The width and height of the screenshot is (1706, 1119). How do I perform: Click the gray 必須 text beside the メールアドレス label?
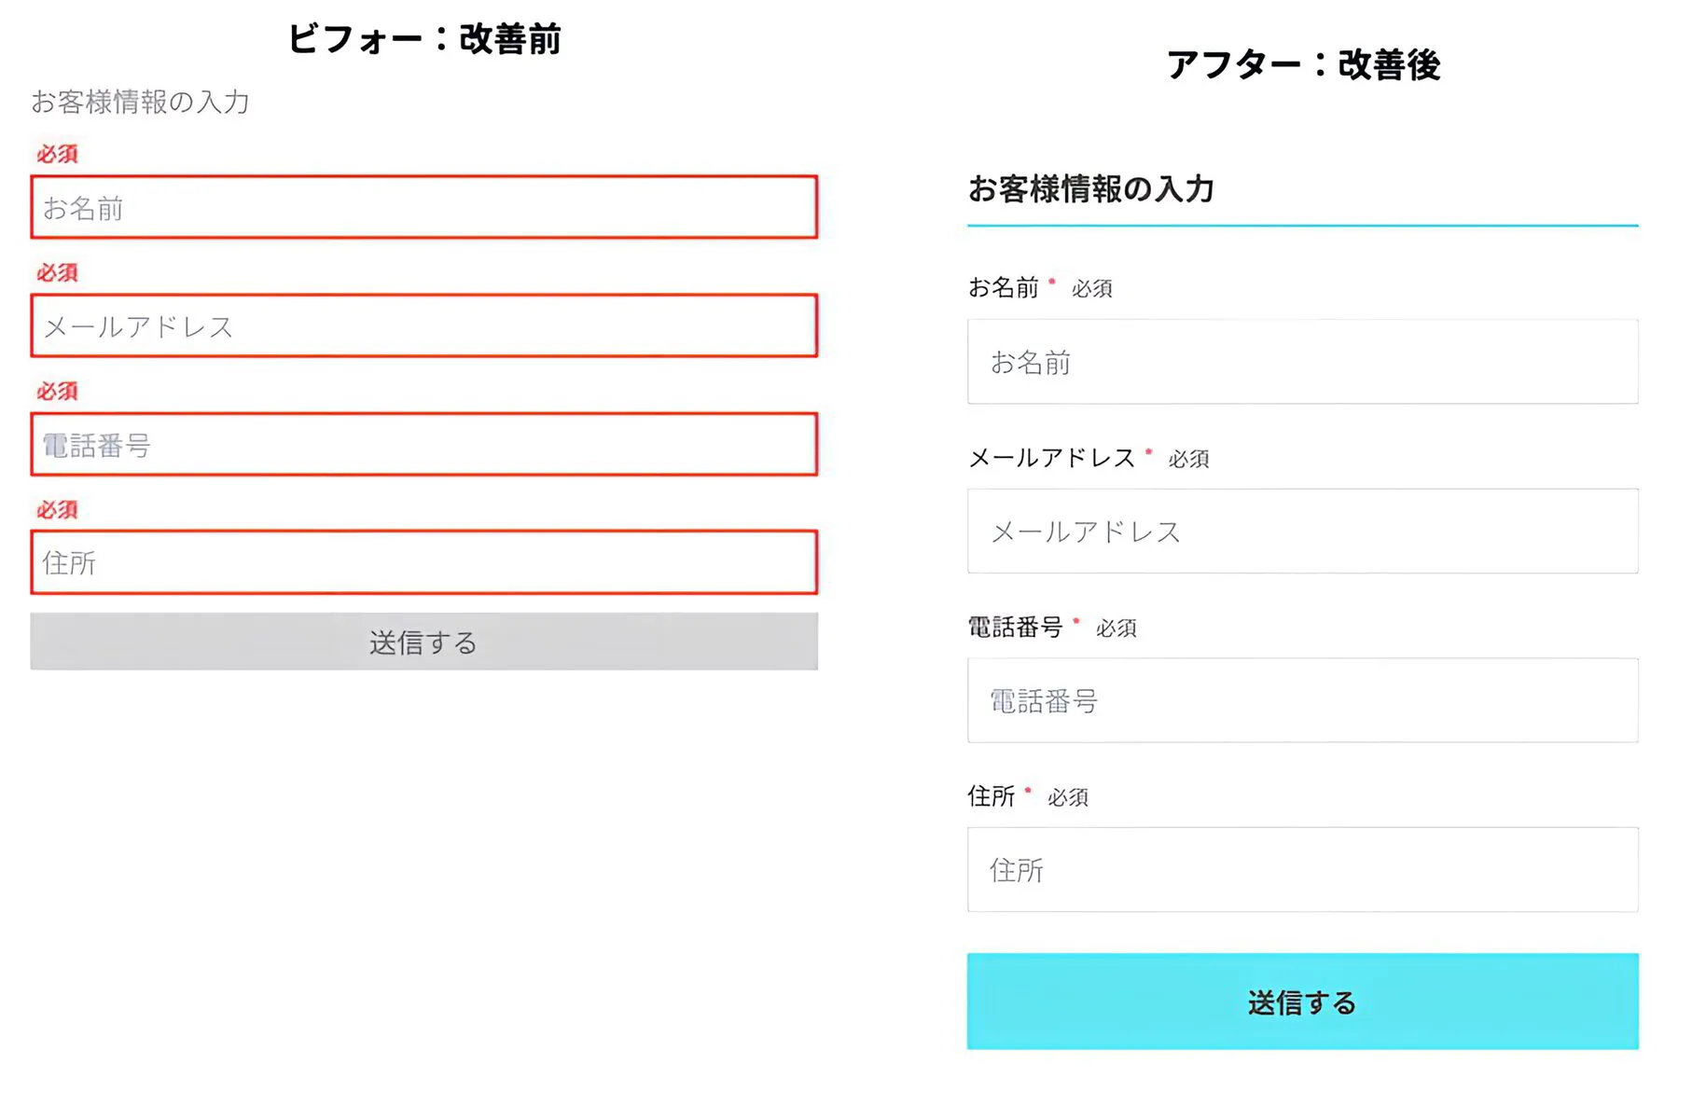point(1188,459)
